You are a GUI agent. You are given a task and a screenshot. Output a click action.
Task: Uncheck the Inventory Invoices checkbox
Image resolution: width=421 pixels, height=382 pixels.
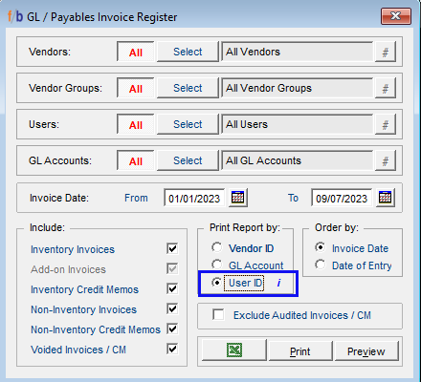coord(172,248)
